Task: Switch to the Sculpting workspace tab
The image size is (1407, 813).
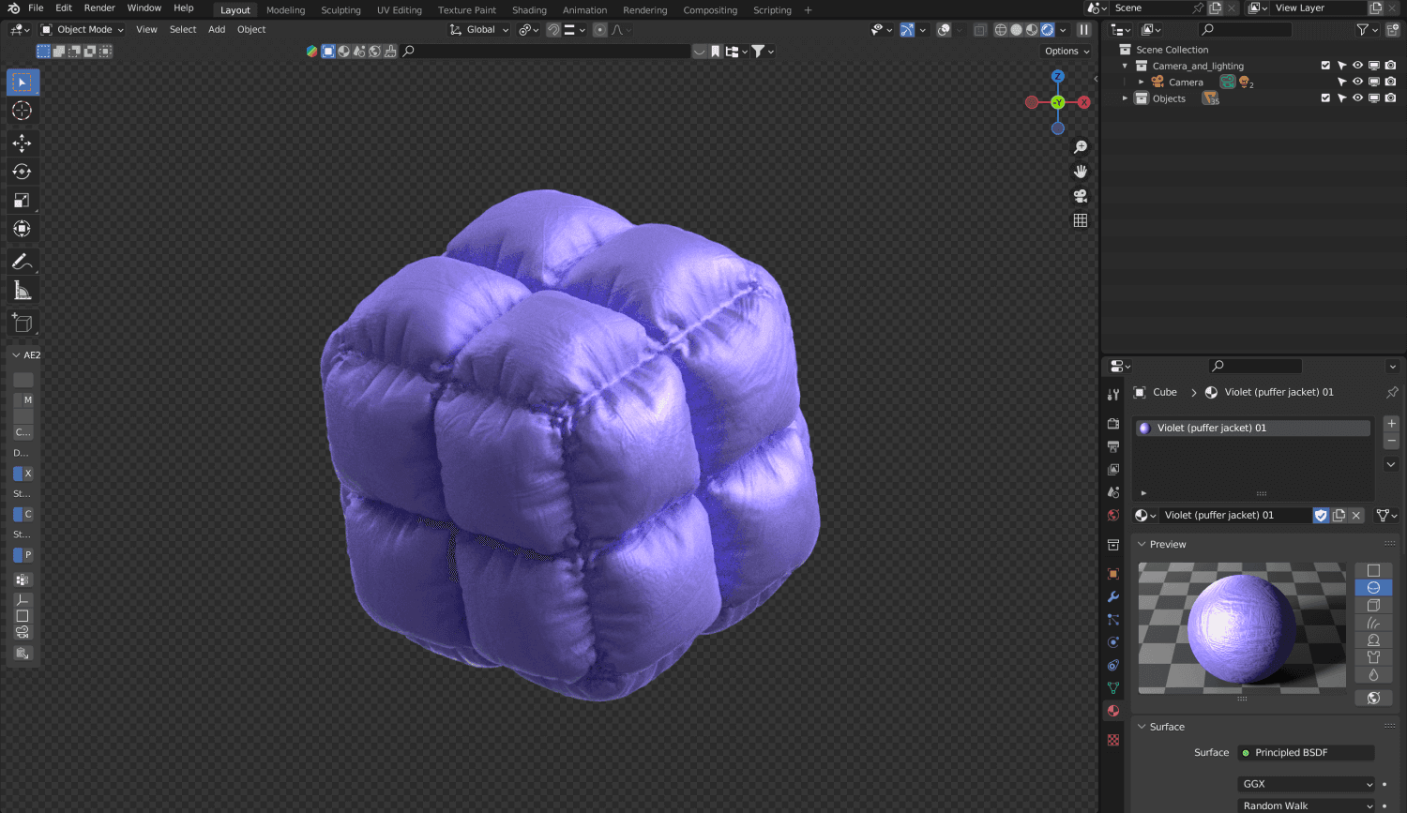Action: click(x=340, y=10)
